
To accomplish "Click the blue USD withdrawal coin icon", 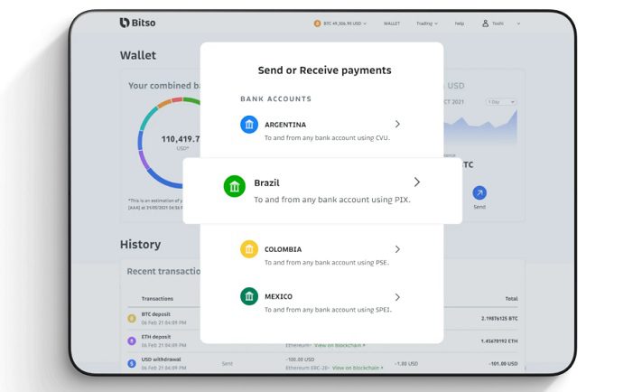I will click(132, 363).
